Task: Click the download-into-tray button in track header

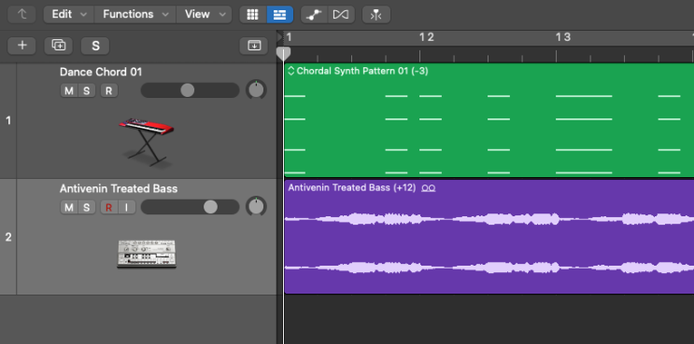Action: click(254, 46)
